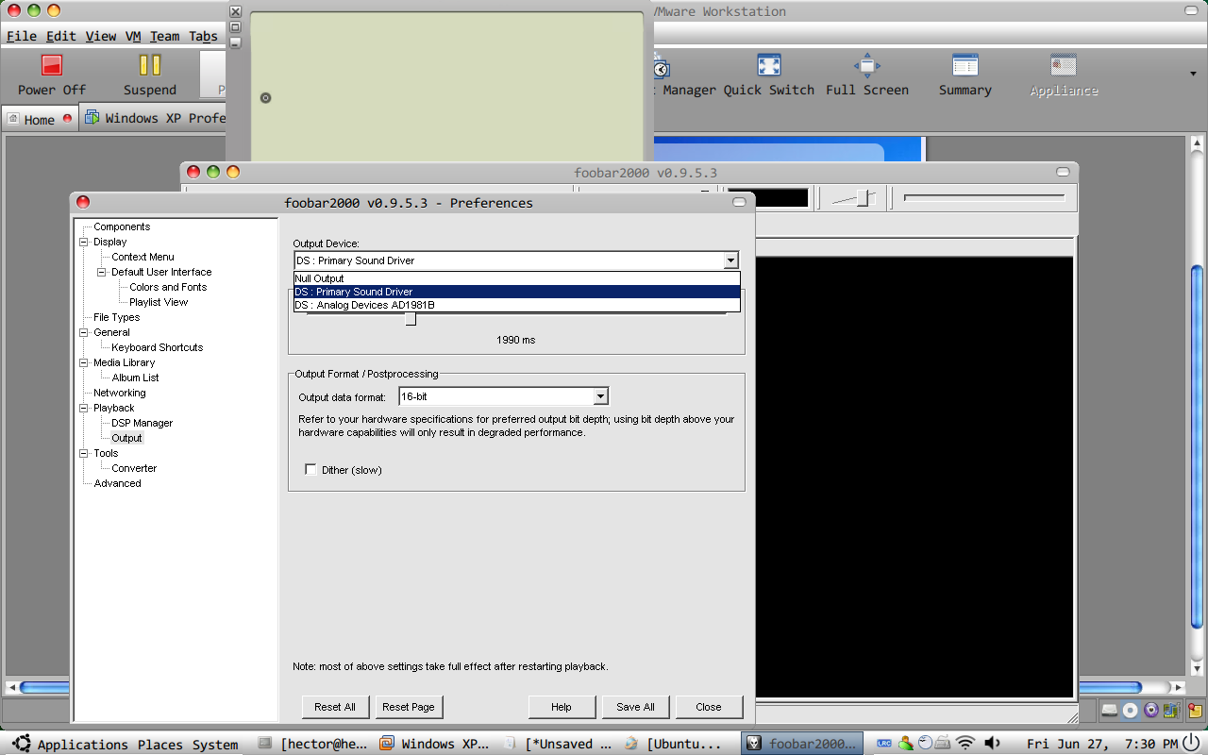
Task: Open the VMware Team menu
Action: (164, 36)
